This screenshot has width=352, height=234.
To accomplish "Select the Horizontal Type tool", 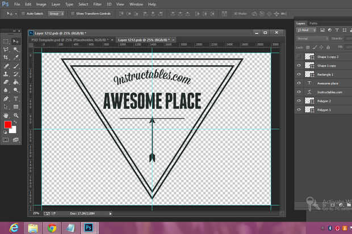I will point(16,98).
